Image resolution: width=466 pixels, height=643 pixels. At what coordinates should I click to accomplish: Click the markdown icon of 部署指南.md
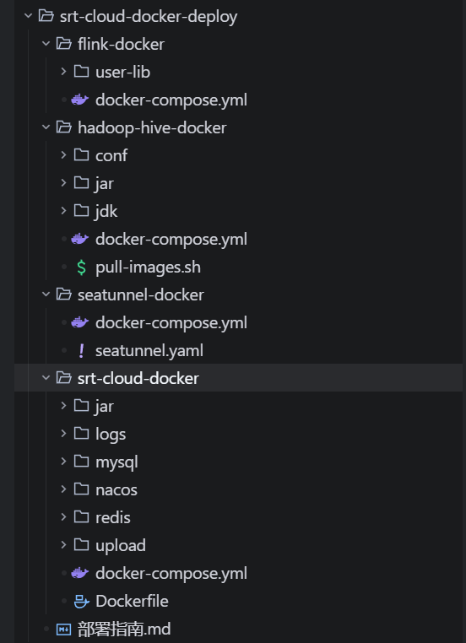click(63, 629)
